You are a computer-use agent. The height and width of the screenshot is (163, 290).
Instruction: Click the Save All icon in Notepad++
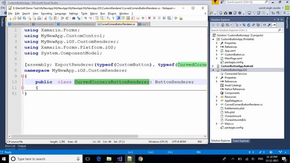click(24, 18)
